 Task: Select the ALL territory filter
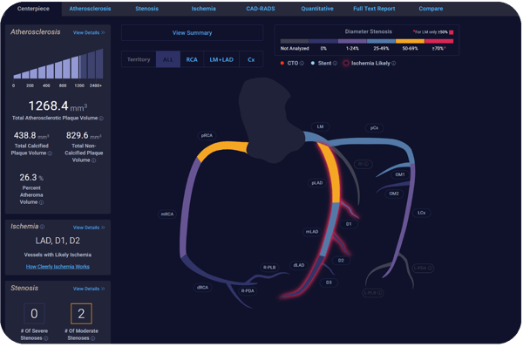(168, 60)
